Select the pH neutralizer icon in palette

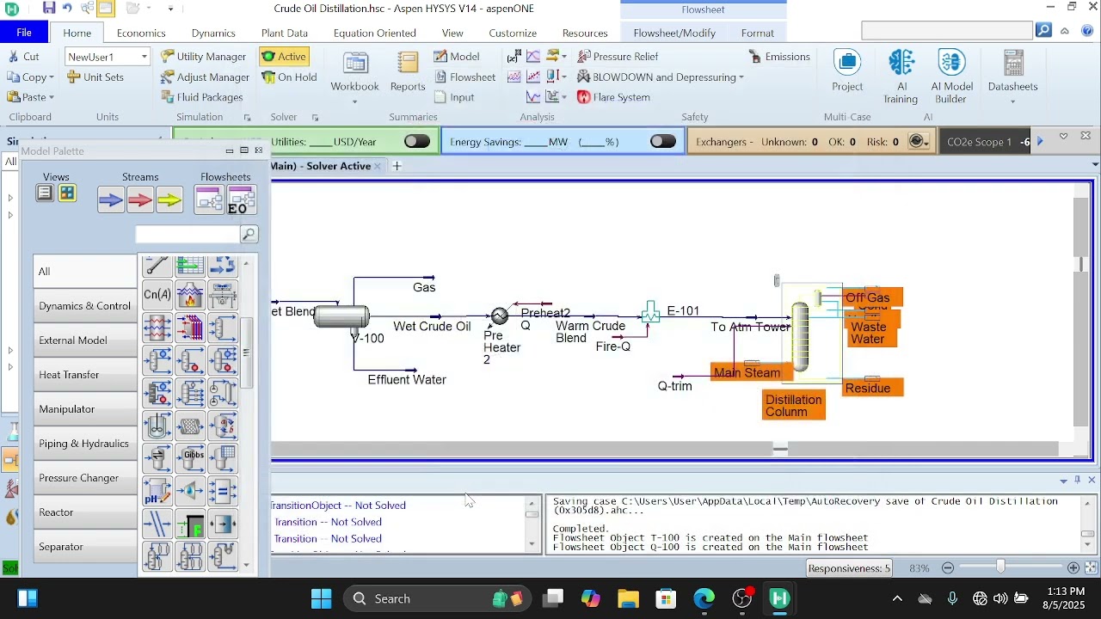coord(157,491)
